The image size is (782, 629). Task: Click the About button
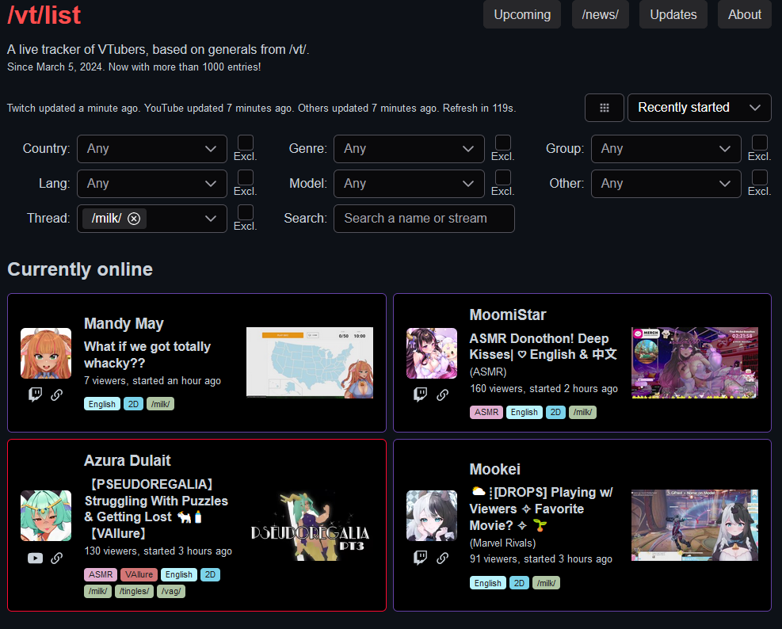pos(744,14)
